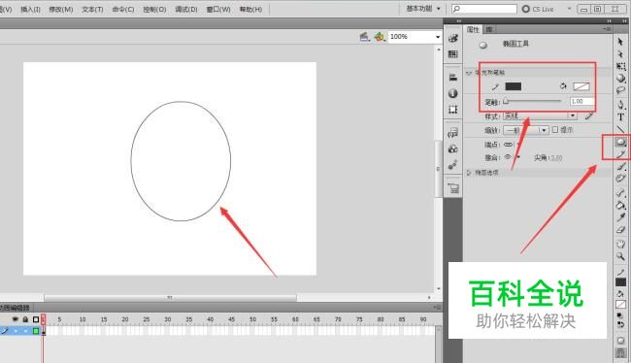The height and width of the screenshot is (363, 631).
Task: Select the Oval tool in toolbox
Action: [x=620, y=142]
